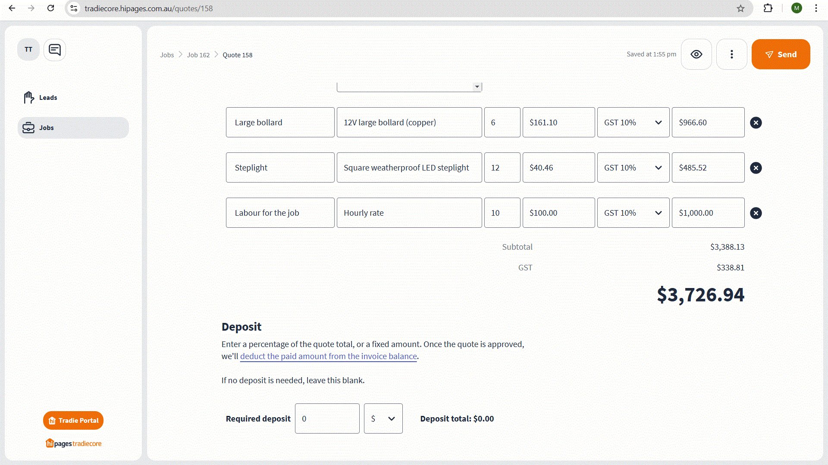The width and height of the screenshot is (828, 465).
Task: Bookmark page with the star icon
Action: point(740,8)
